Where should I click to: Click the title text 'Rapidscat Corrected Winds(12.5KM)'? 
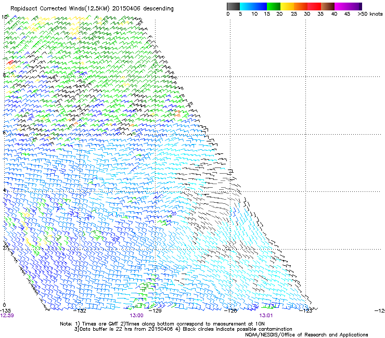(60, 9)
